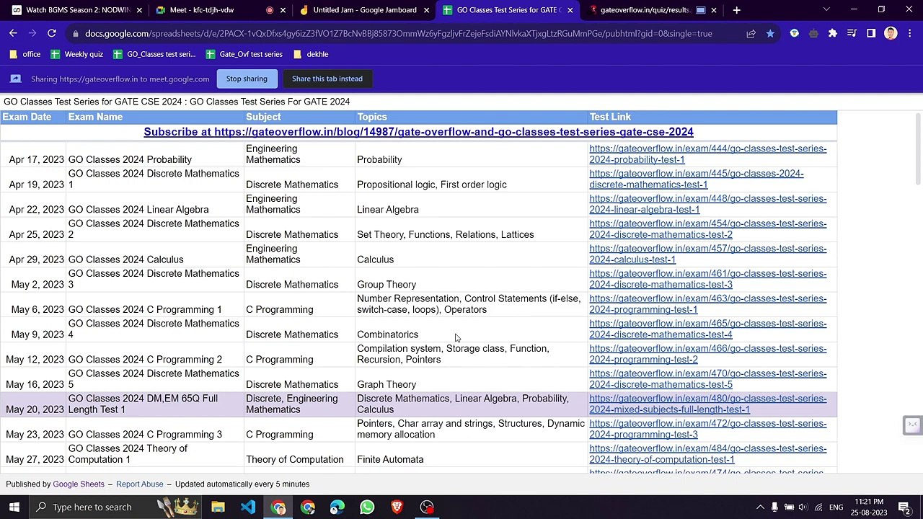View site information lock icon

75,33
